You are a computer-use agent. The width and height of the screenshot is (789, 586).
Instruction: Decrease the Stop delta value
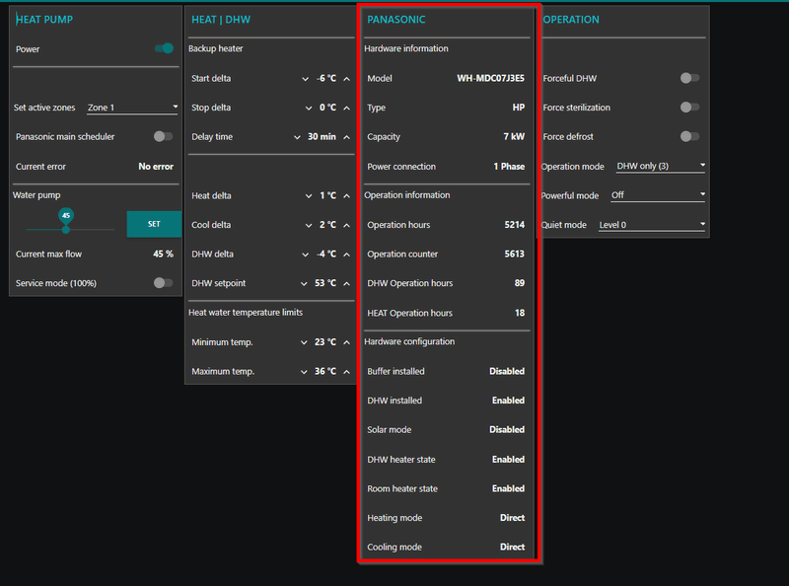pos(309,109)
